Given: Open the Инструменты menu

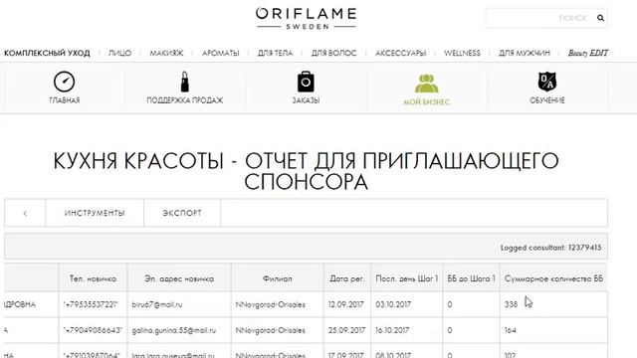Looking at the screenshot, I should click(95, 213).
